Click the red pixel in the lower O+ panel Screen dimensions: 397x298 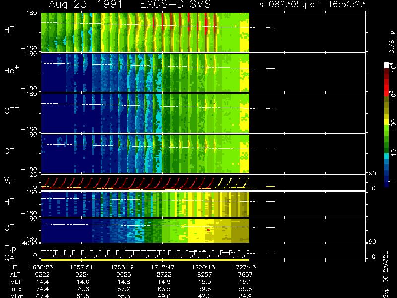[x=208, y=230]
